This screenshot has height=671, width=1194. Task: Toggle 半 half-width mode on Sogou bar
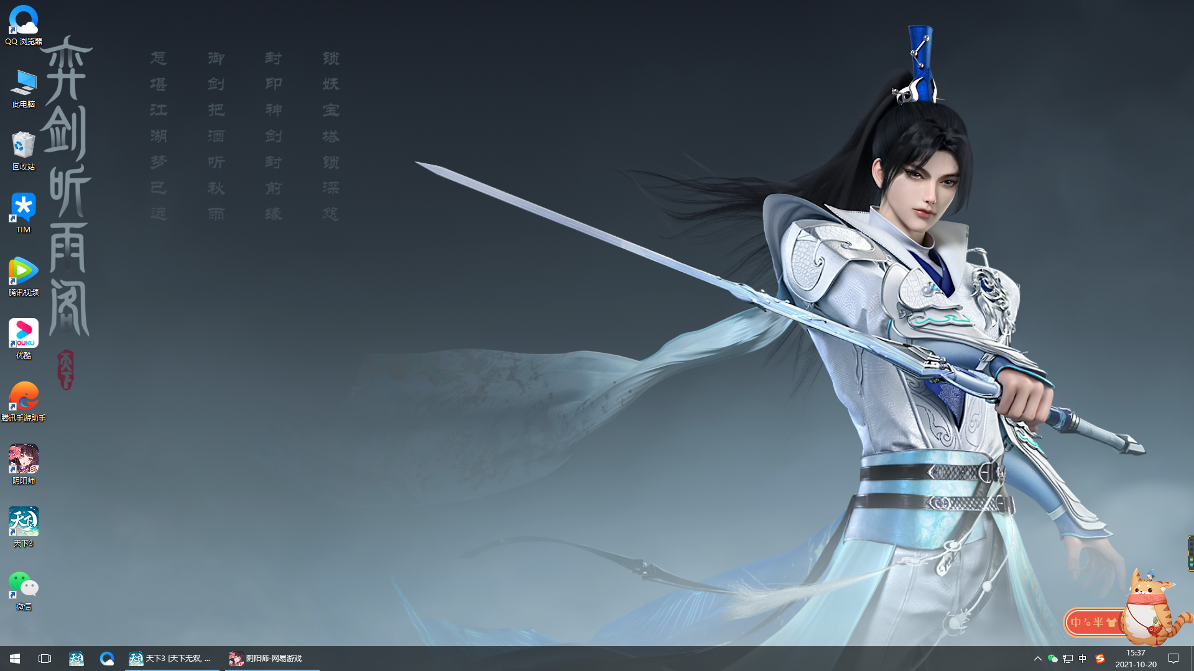1098,622
